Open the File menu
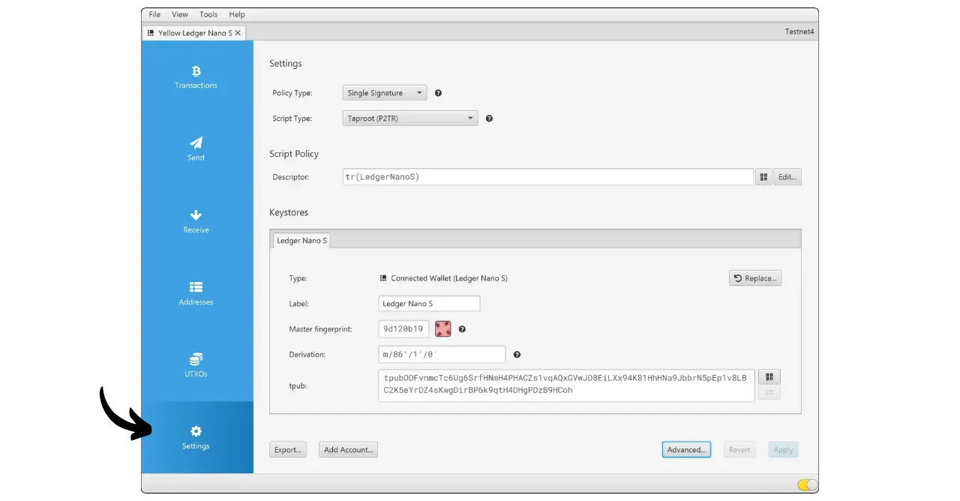The image size is (960, 501). [x=154, y=14]
